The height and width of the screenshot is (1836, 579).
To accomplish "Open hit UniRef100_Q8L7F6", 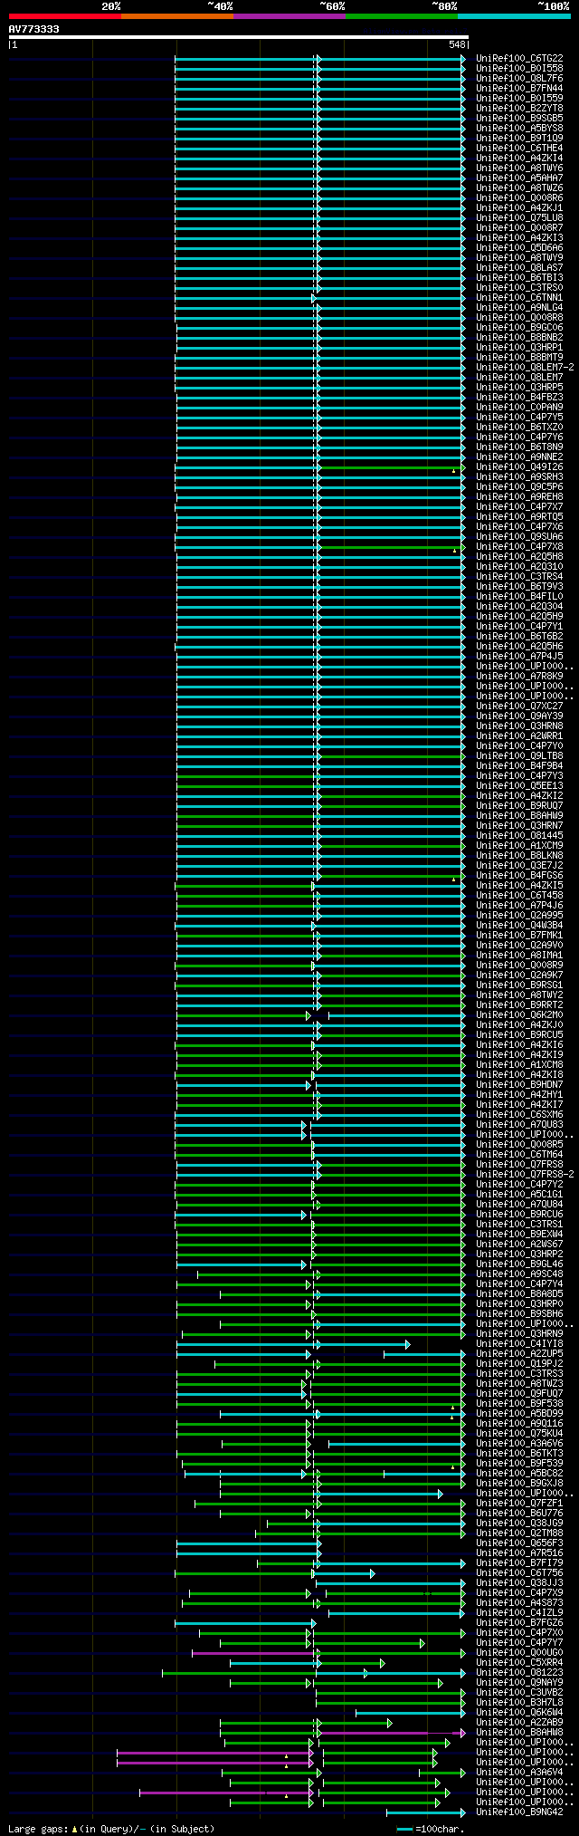I will (x=519, y=79).
